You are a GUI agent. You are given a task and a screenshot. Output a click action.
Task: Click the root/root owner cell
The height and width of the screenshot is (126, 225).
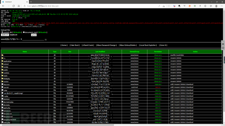tap(134, 87)
